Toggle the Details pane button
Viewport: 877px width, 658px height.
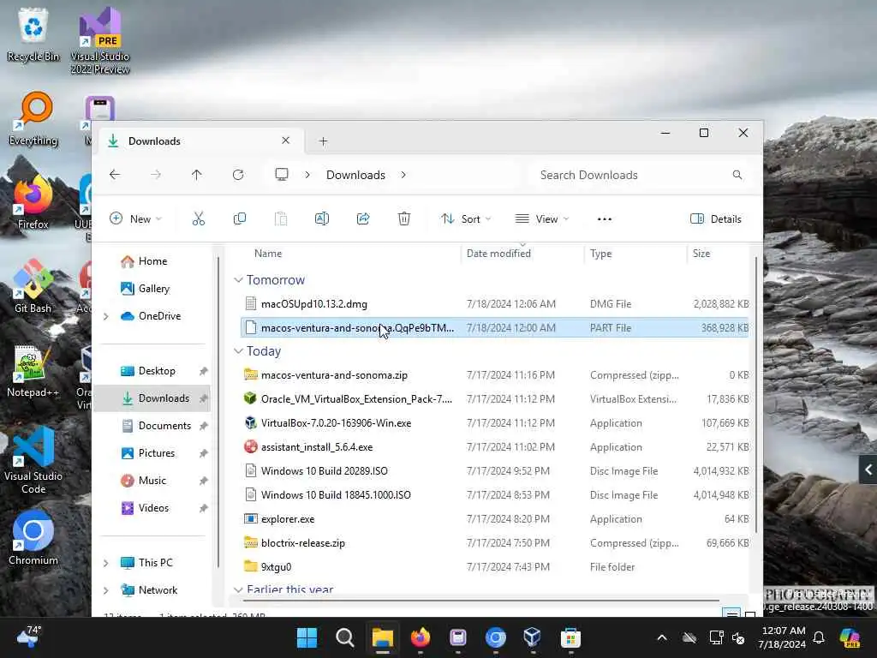click(715, 218)
